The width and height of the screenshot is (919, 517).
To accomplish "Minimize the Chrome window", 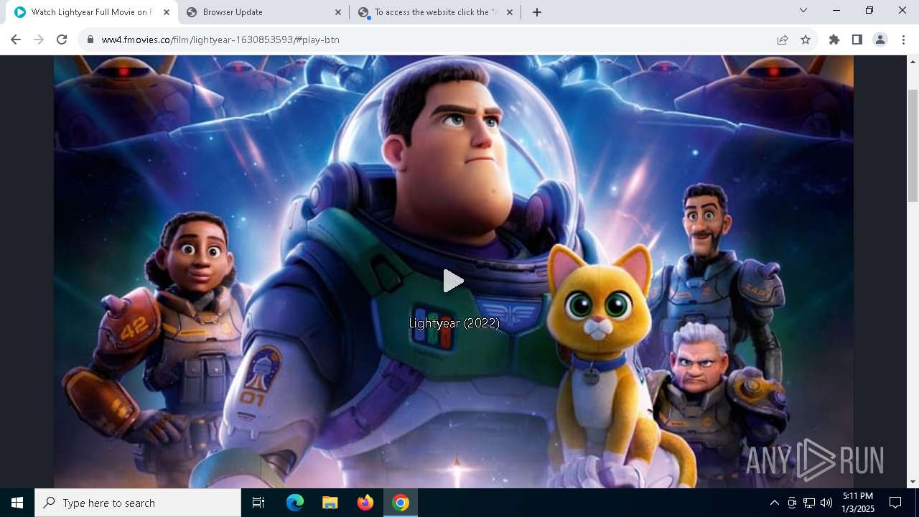I will 836,10.
